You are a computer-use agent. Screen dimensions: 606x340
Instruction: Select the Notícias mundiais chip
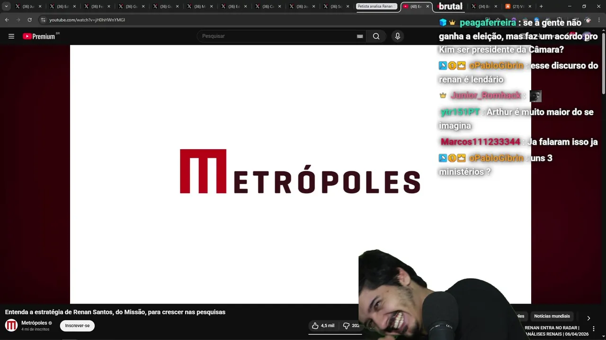552,316
